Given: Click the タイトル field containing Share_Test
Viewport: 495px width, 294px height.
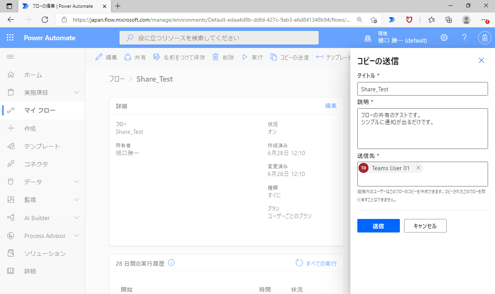Looking at the screenshot, I should click(423, 89).
